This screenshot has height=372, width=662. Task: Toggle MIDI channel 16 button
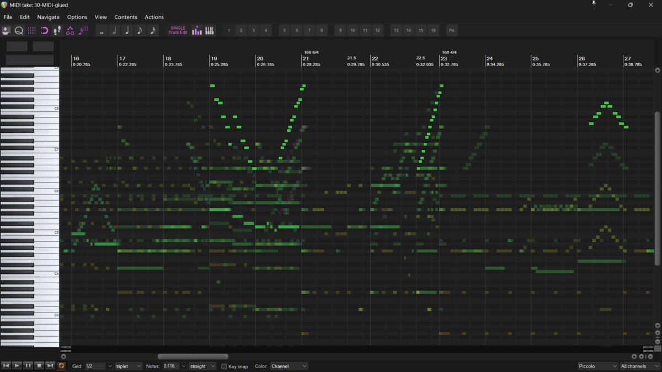point(433,31)
